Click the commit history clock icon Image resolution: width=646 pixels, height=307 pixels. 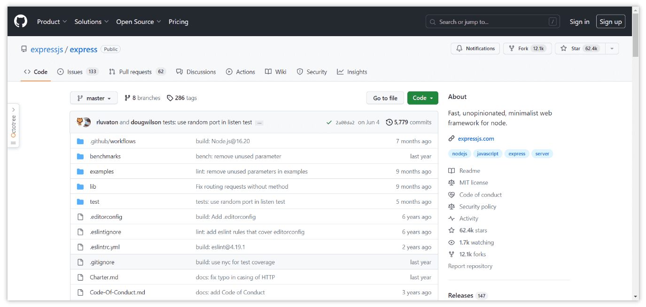pyautogui.click(x=389, y=122)
